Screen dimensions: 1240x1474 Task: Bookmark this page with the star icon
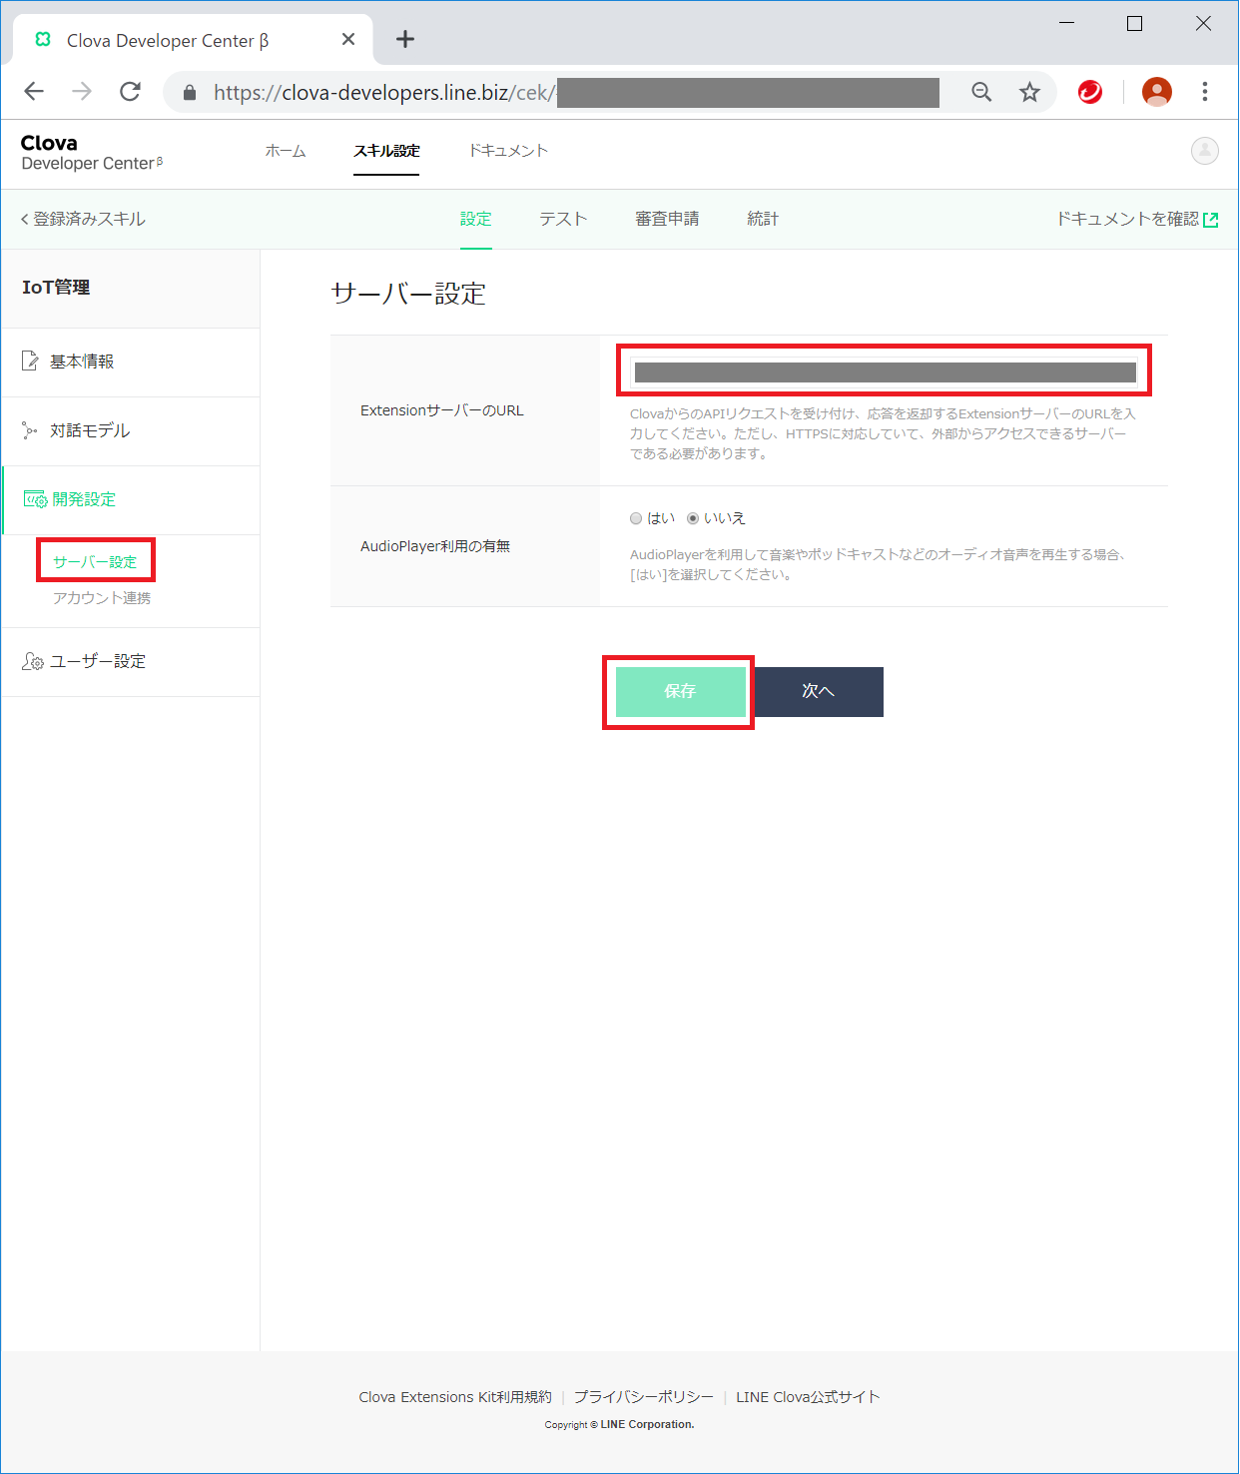1029,92
